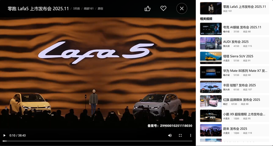Image resolution: width=273 pixels, height=146 pixels.
Task: Click the title 夸克 AI眼镜 发布会 2025.11
Action: [242, 27]
